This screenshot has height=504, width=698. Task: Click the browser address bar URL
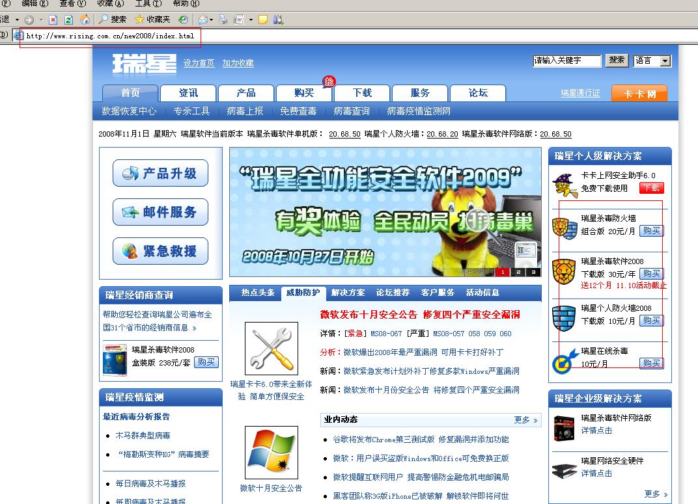(x=110, y=36)
